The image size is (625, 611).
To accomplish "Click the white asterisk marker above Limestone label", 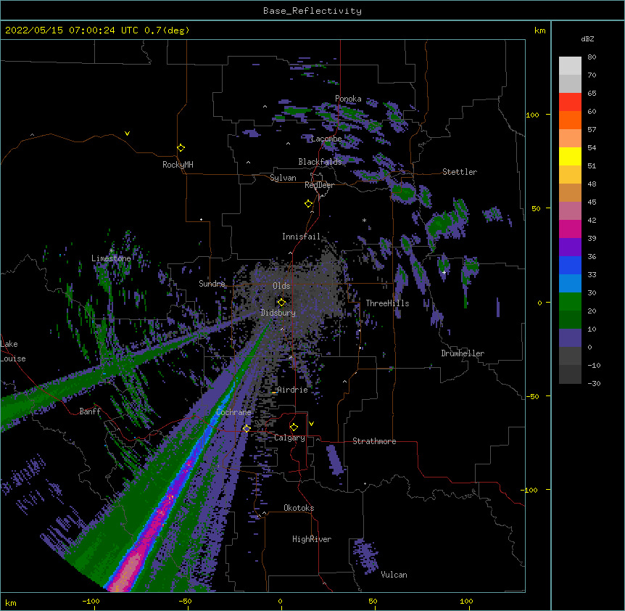I will tap(112, 251).
